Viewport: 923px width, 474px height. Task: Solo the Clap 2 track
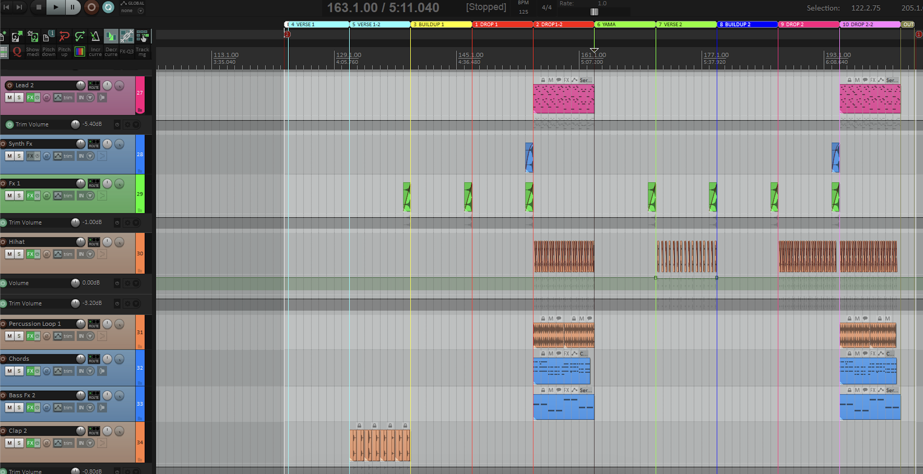point(19,443)
